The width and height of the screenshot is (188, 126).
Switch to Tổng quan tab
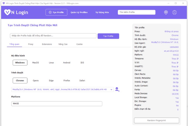[14, 44]
